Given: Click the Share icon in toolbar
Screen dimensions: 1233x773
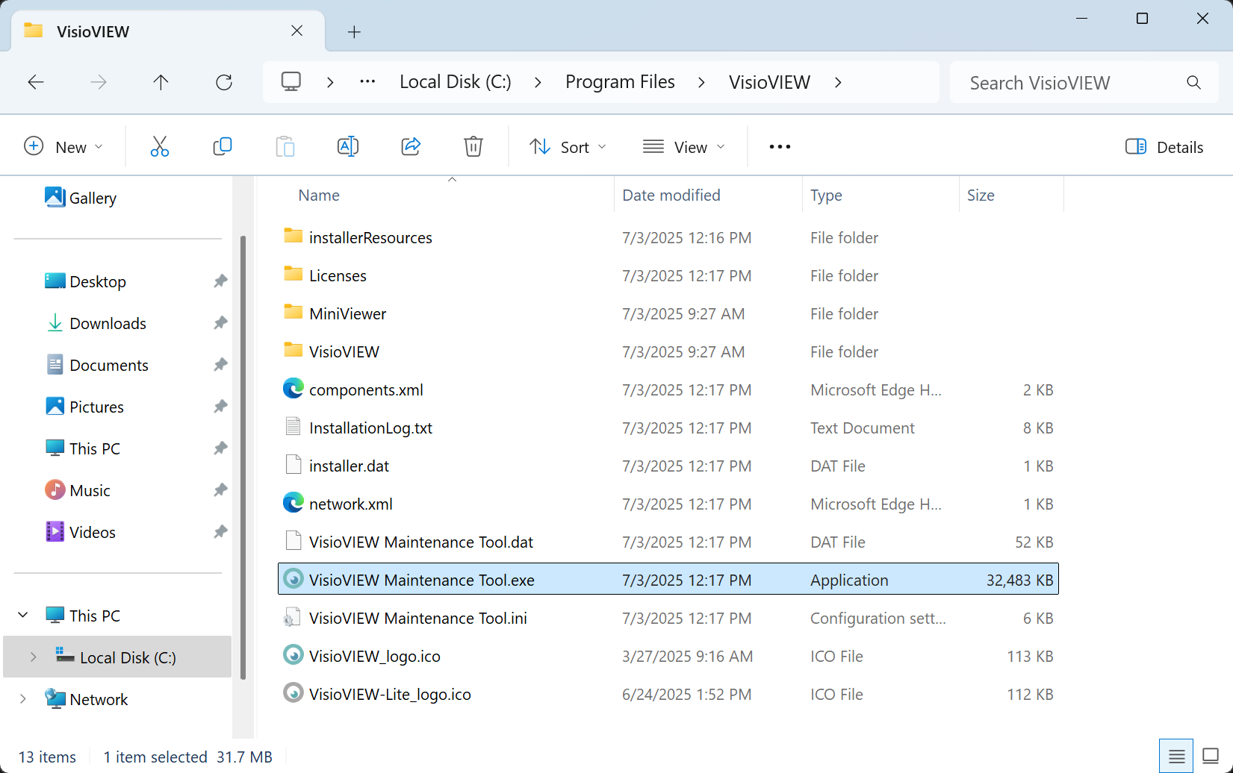Looking at the screenshot, I should [x=411, y=147].
